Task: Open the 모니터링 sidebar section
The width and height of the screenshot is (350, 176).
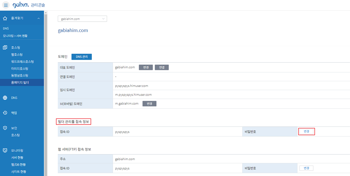Action: click(17, 150)
